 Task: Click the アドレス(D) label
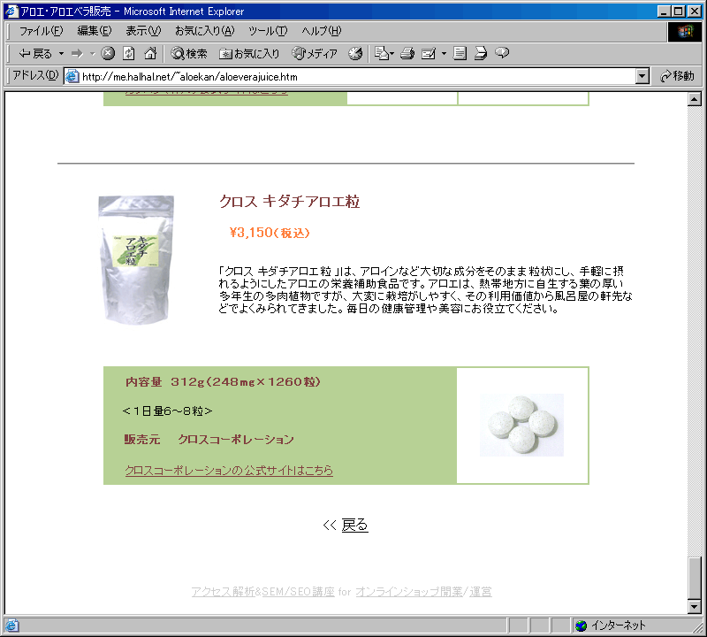(x=35, y=75)
